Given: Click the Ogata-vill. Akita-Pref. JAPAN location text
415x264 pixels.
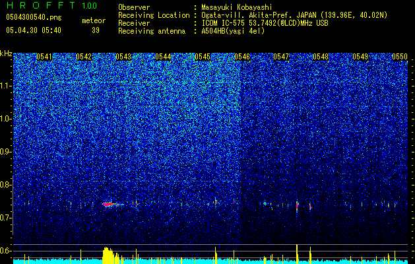Looking at the screenshot, I should coord(294,15).
